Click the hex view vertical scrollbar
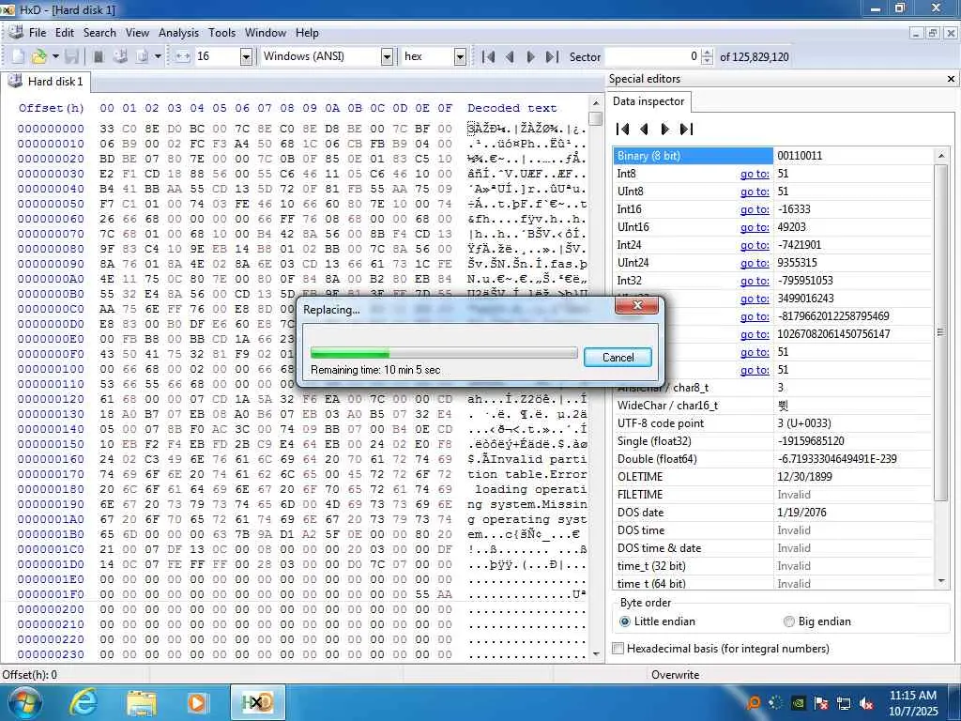The image size is (961, 721). click(x=595, y=378)
